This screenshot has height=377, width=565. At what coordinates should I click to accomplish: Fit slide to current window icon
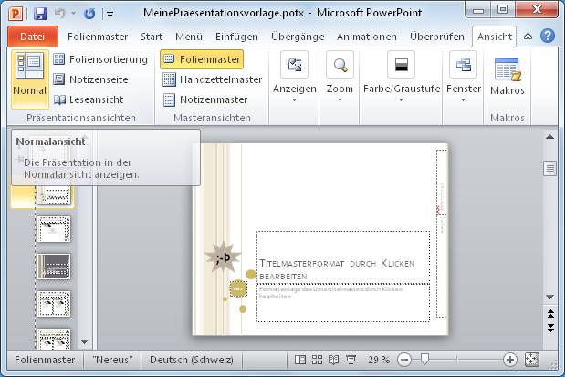(x=531, y=360)
